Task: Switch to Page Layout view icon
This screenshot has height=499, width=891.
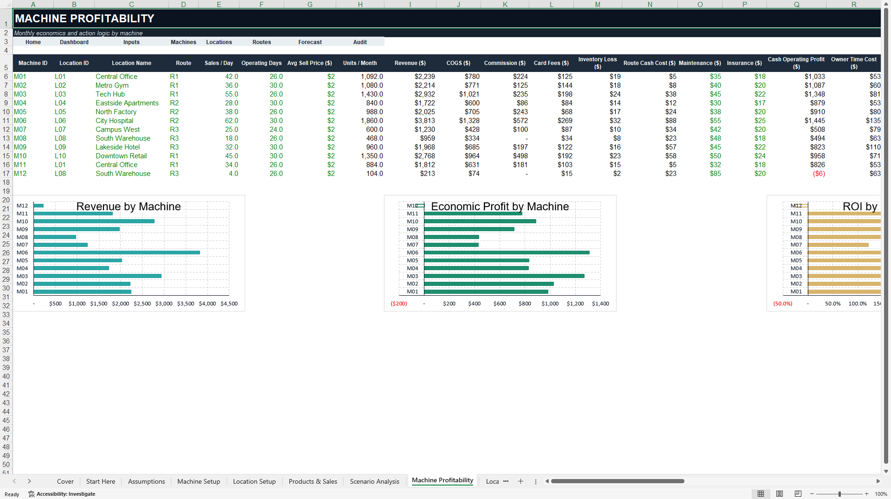Action: [x=780, y=493]
